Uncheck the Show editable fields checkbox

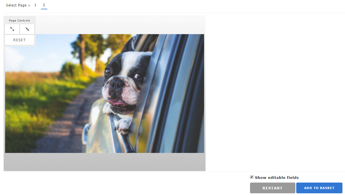tap(252, 177)
